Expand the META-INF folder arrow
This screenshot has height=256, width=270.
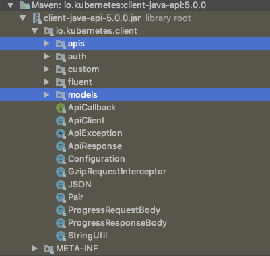click(34, 249)
